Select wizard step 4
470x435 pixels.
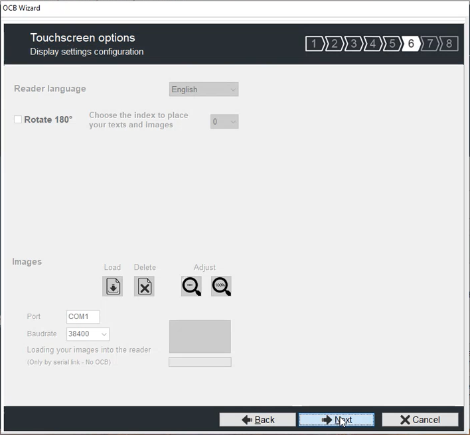pyautogui.click(x=372, y=44)
